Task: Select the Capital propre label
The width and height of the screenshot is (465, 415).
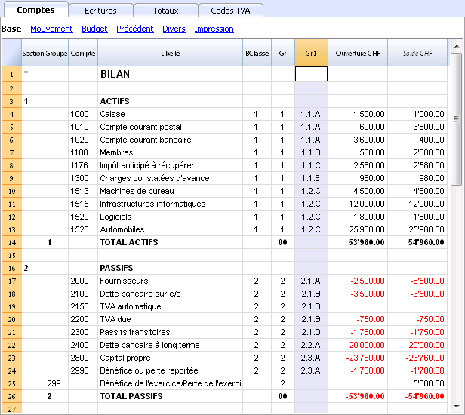Action: click(125, 358)
